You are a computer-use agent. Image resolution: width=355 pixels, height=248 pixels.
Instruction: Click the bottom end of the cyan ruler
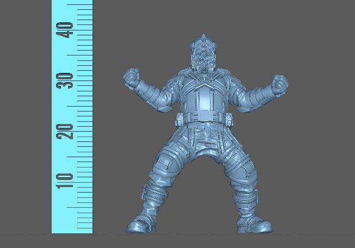click(x=72, y=231)
